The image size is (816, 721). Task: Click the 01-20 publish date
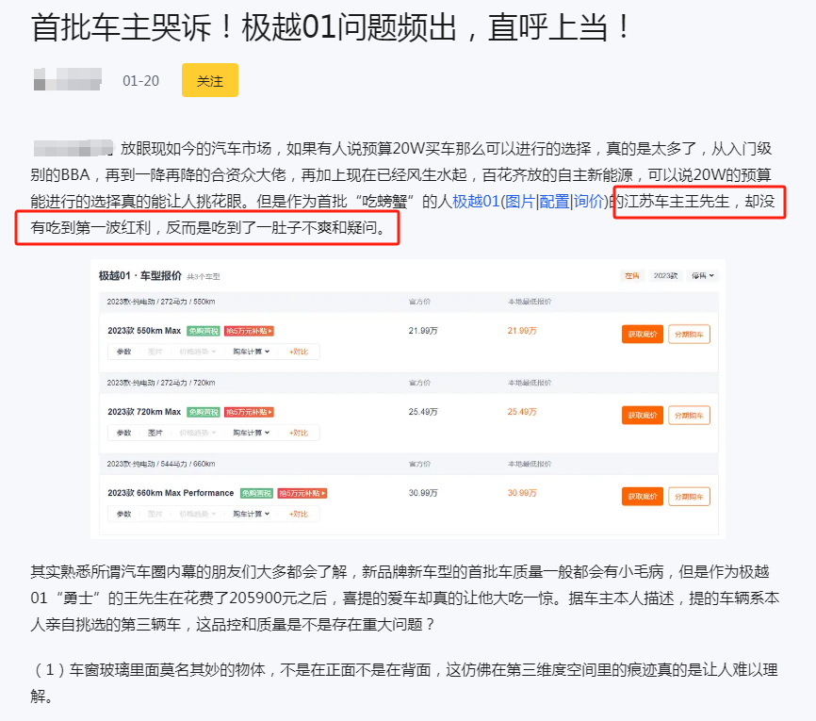[x=140, y=81]
